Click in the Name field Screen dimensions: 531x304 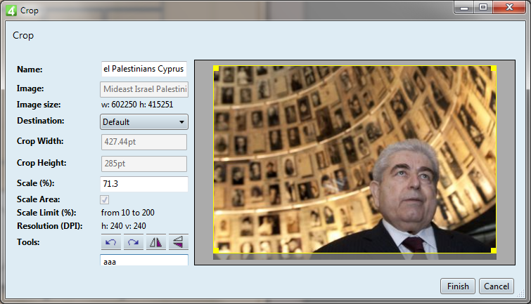pos(144,69)
